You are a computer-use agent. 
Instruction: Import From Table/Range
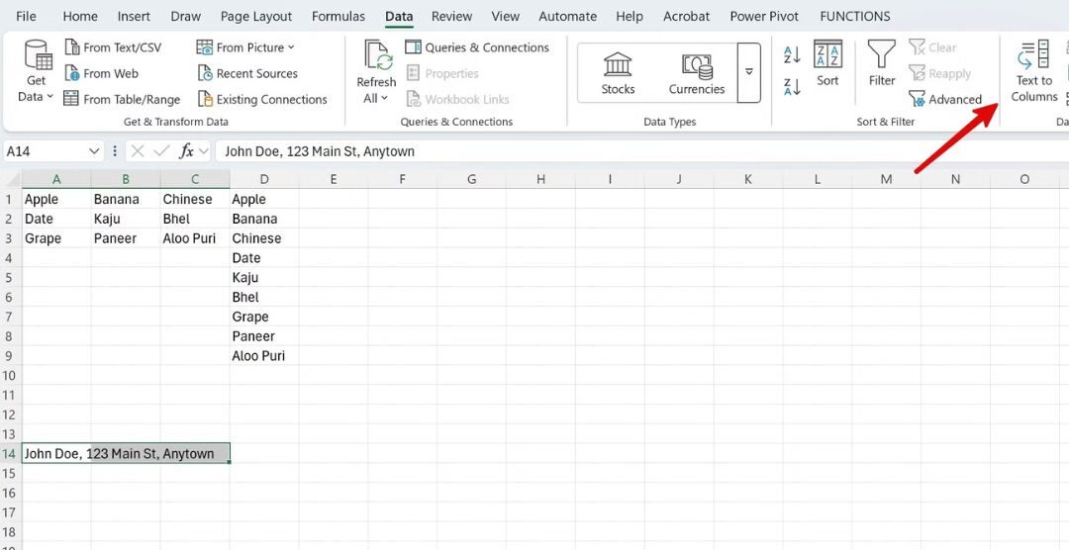[x=122, y=99]
